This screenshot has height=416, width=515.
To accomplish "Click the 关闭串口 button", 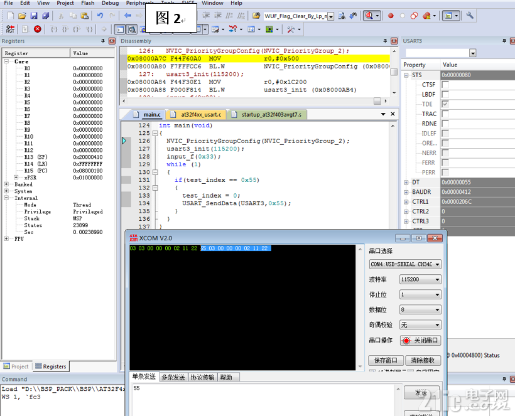I will [420, 340].
